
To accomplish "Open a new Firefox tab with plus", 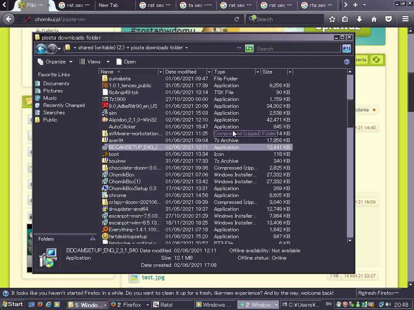I will (355, 5).
